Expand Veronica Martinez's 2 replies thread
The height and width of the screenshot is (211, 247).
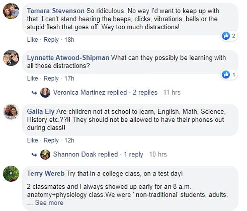pyautogui.click(x=145, y=93)
